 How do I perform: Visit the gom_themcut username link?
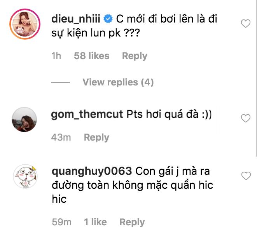[87, 115]
